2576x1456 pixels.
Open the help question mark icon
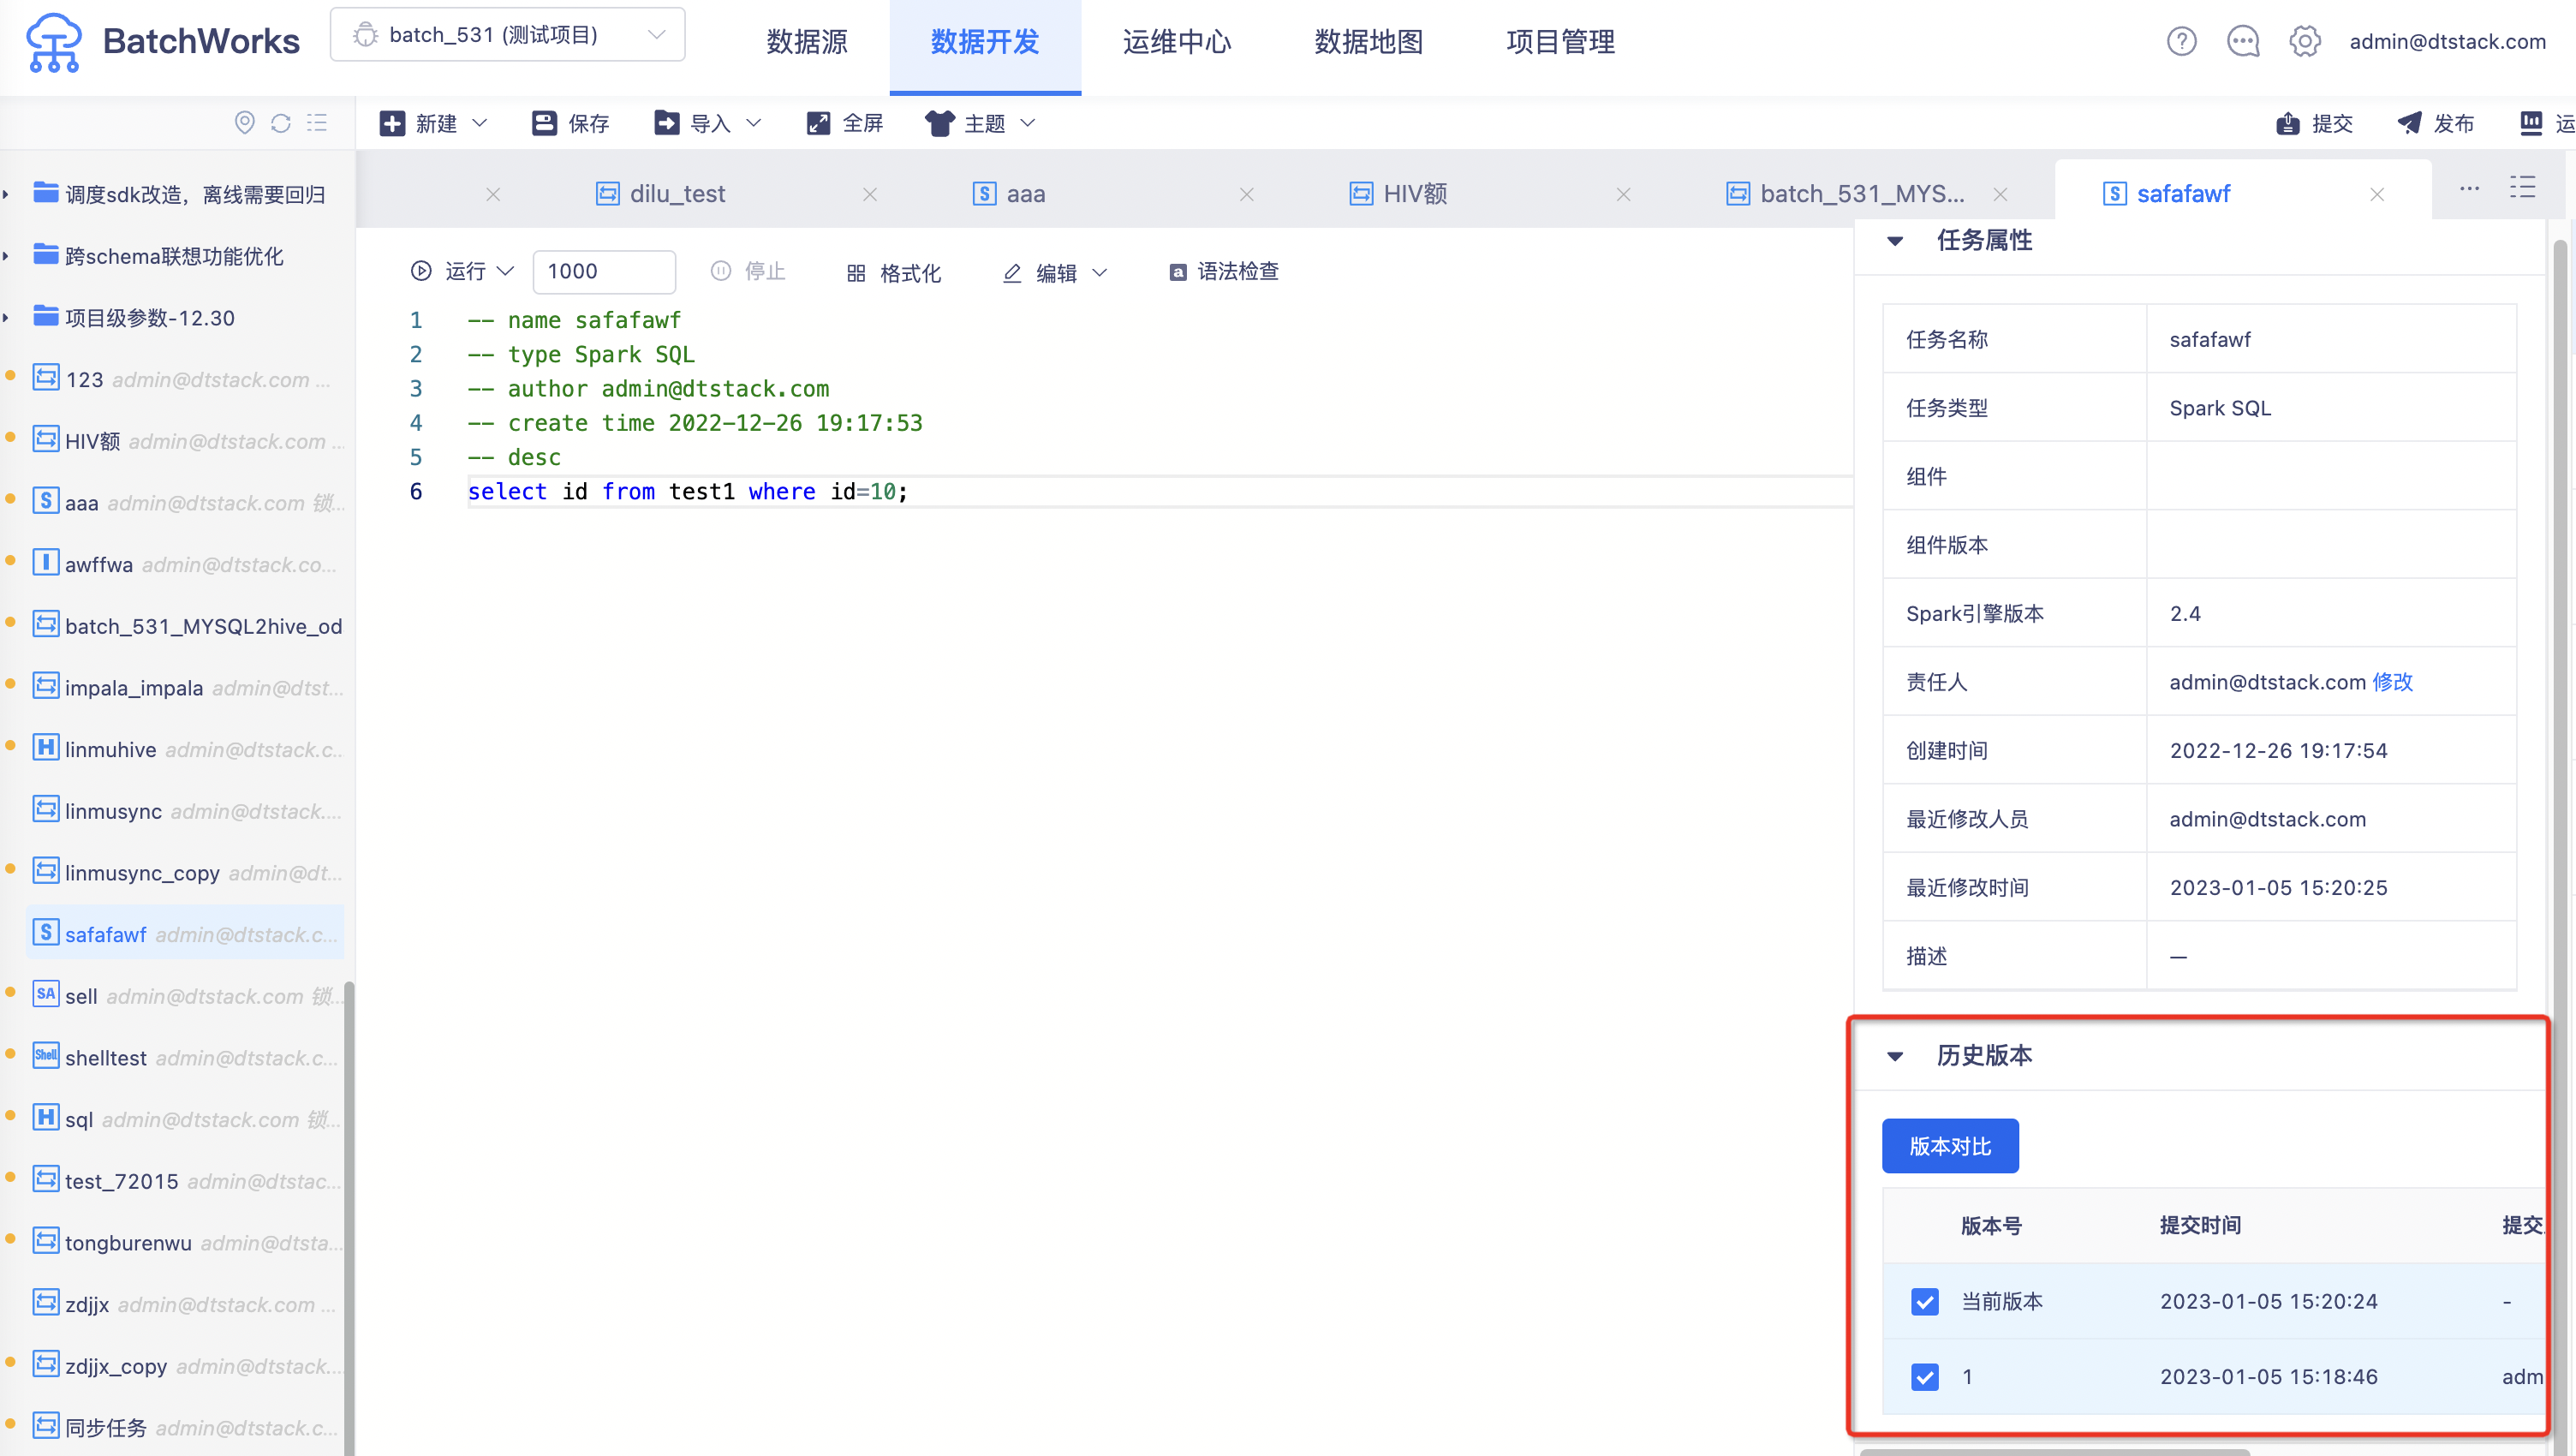point(2181,41)
